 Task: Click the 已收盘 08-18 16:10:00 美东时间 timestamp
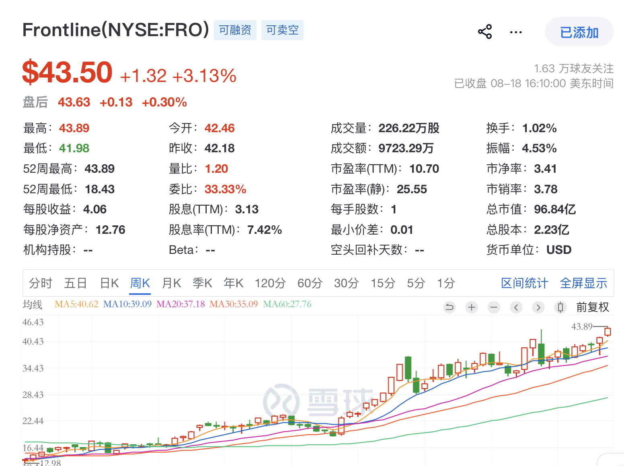click(x=534, y=84)
